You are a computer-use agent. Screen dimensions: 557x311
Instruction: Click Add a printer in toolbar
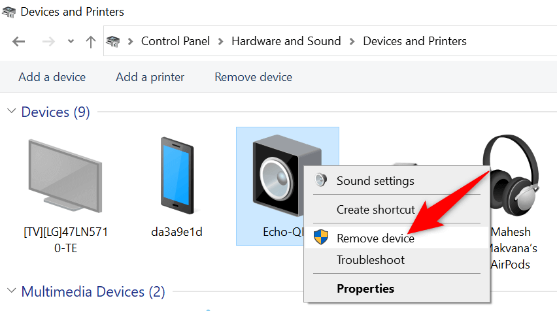pos(150,77)
